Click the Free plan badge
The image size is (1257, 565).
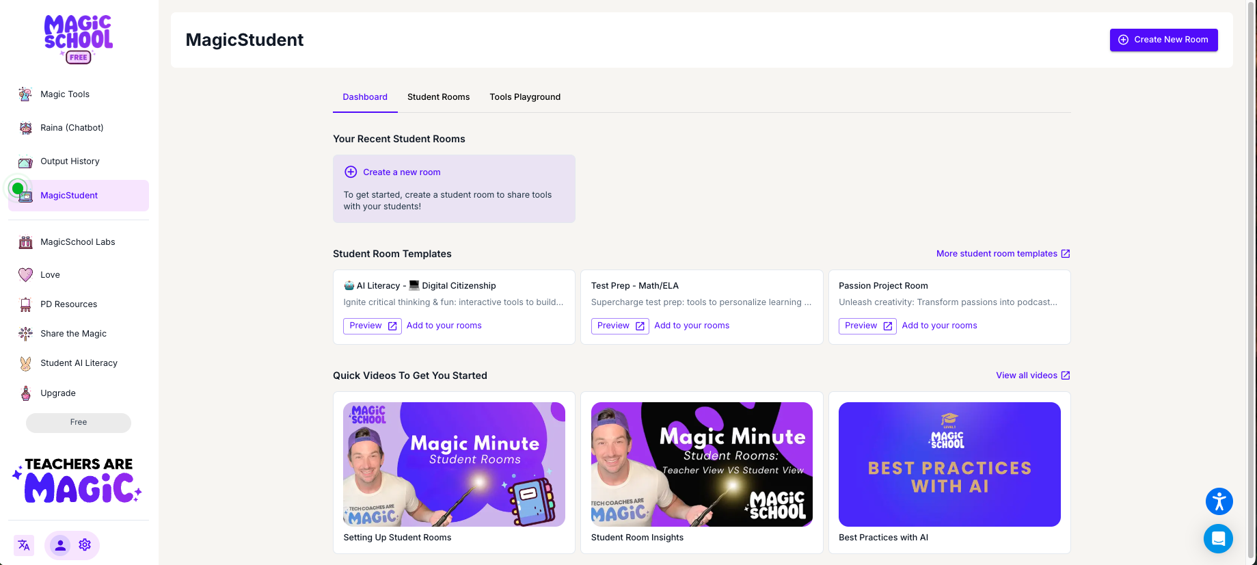[x=79, y=423]
